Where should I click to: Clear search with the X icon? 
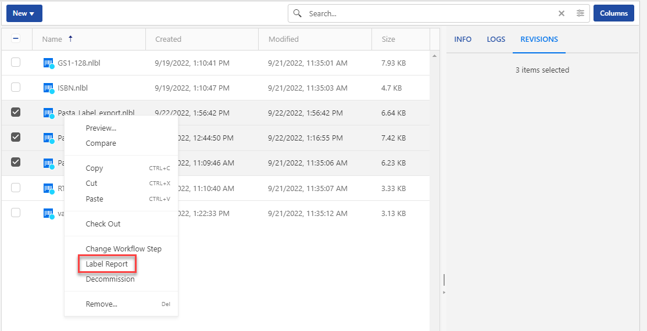coord(562,13)
